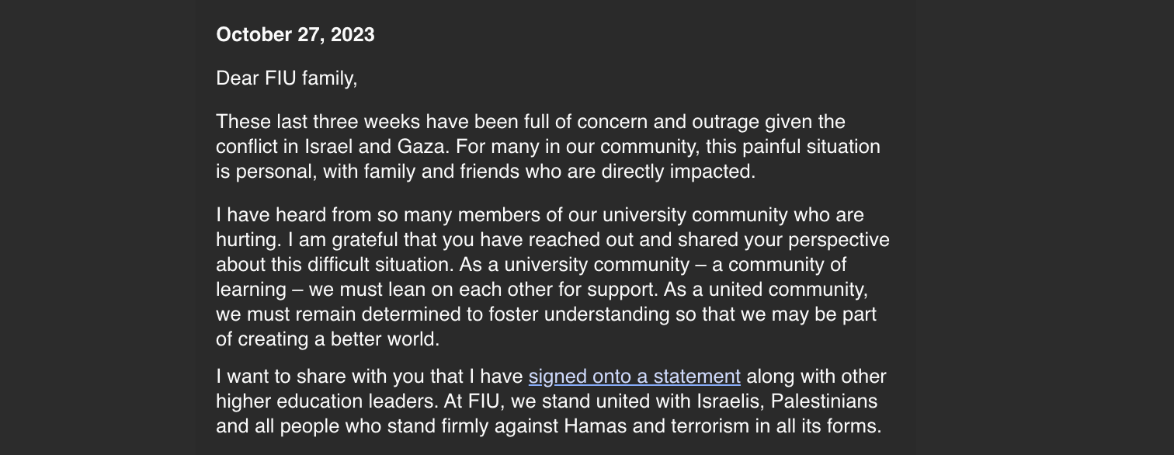This screenshot has height=455, width=1174.
Task: Click the "Dear FIU family," greeting
Action: coord(287,78)
